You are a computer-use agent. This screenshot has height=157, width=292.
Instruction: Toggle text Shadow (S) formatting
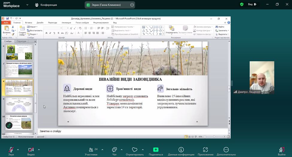pos(58,33)
